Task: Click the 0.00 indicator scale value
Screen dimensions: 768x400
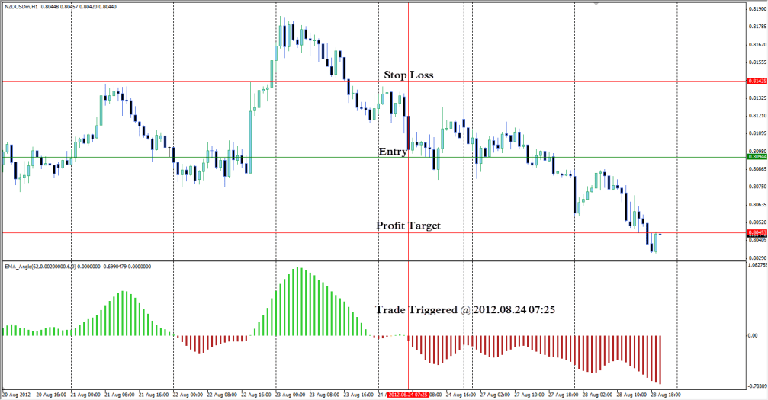Action: [753, 335]
